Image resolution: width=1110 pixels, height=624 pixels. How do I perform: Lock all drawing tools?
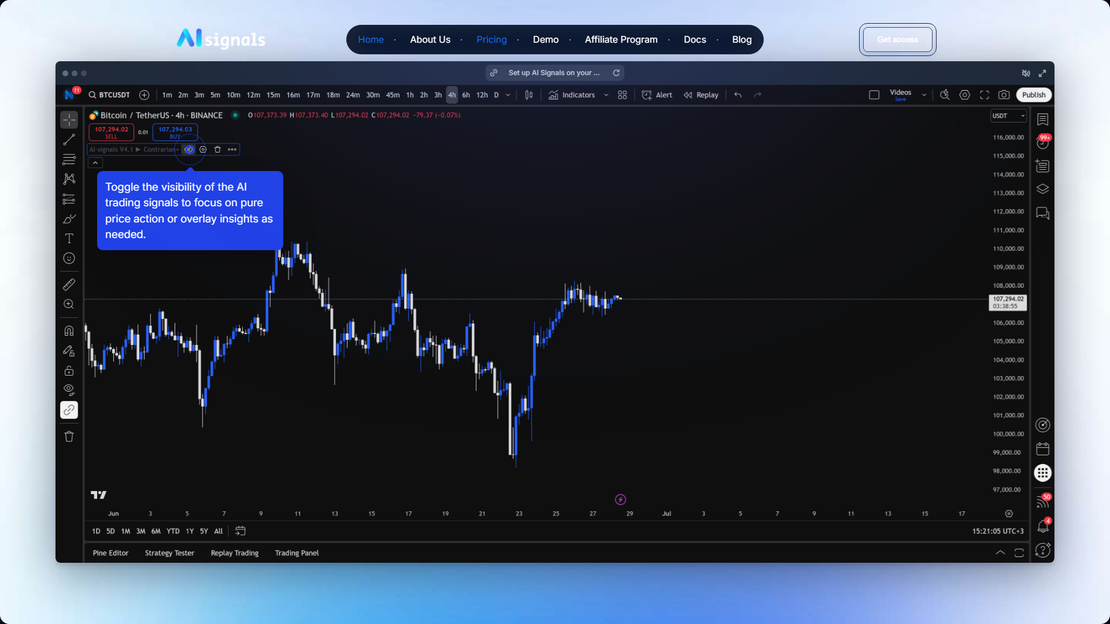click(69, 370)
